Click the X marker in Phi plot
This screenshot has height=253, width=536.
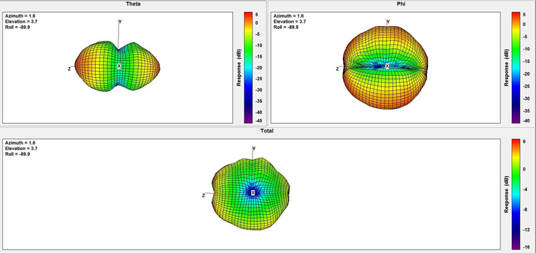(x=387, y=66)
